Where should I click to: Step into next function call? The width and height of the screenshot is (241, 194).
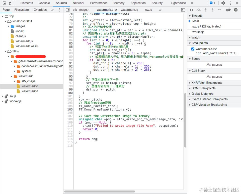pyautogui.click(x=205, y=10)
